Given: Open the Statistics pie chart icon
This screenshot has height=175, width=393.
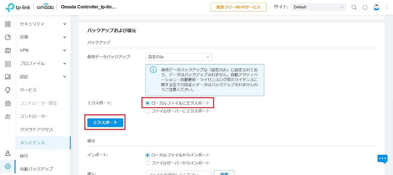Looking at the screenshot, I should 8,37.
